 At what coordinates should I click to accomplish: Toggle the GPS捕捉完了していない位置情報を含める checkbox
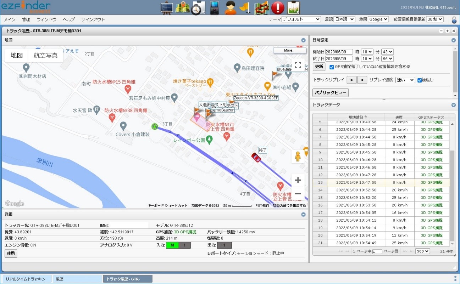point(332,67)
